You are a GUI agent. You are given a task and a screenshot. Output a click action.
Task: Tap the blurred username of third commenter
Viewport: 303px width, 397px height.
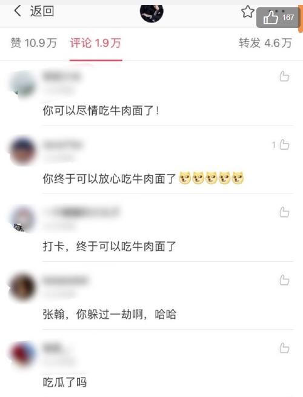82,212
